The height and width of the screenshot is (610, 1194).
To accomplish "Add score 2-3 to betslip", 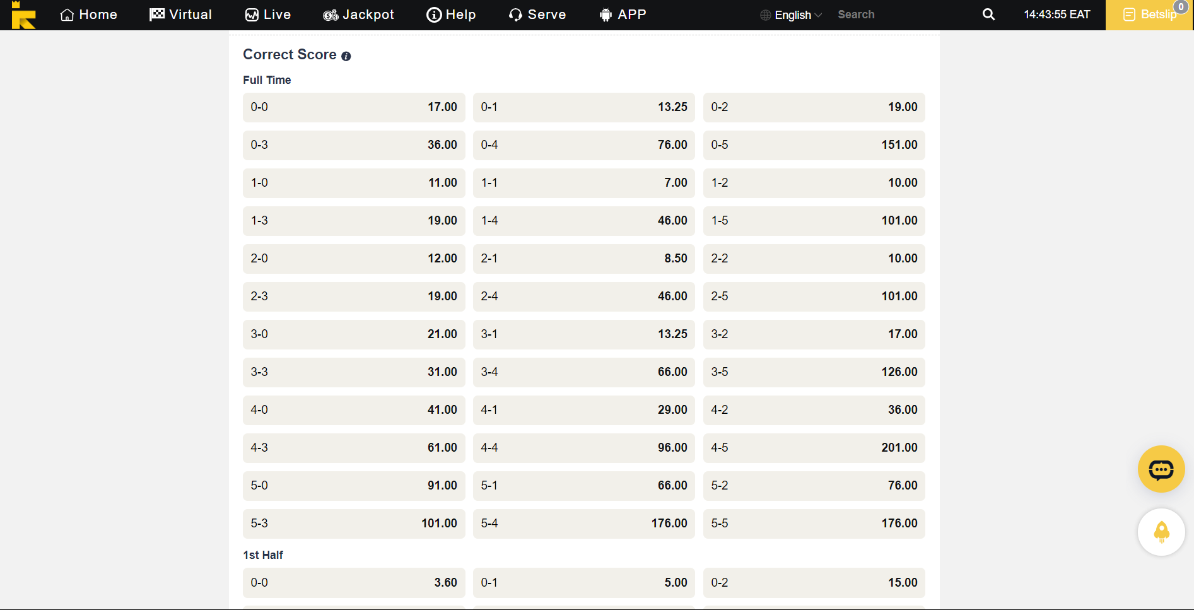I will point(354,296).
